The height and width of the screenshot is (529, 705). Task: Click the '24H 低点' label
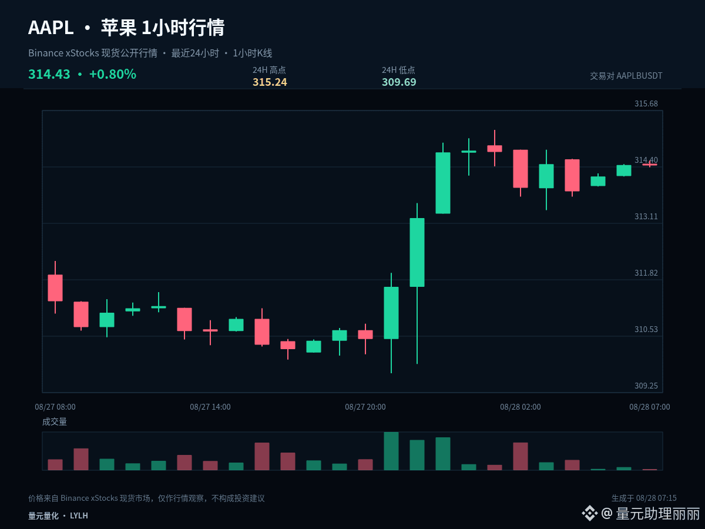pos(398,70)
